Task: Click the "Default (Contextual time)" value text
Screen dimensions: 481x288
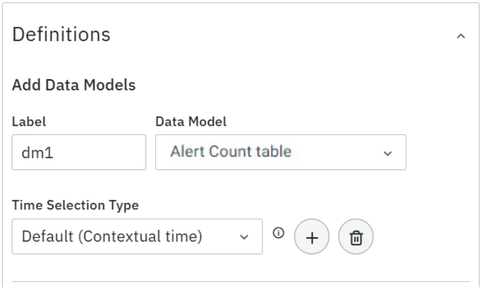Action: click(x=112, y=237)
